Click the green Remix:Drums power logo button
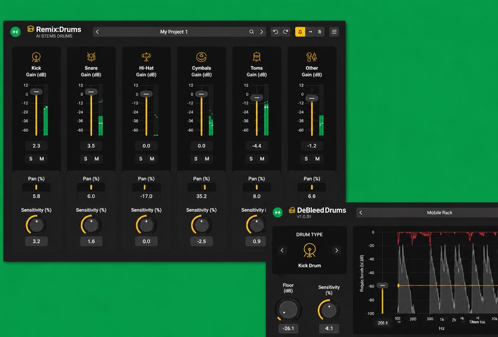The height and width of the screenshot is (337, 498). click(x=15, y=32)
